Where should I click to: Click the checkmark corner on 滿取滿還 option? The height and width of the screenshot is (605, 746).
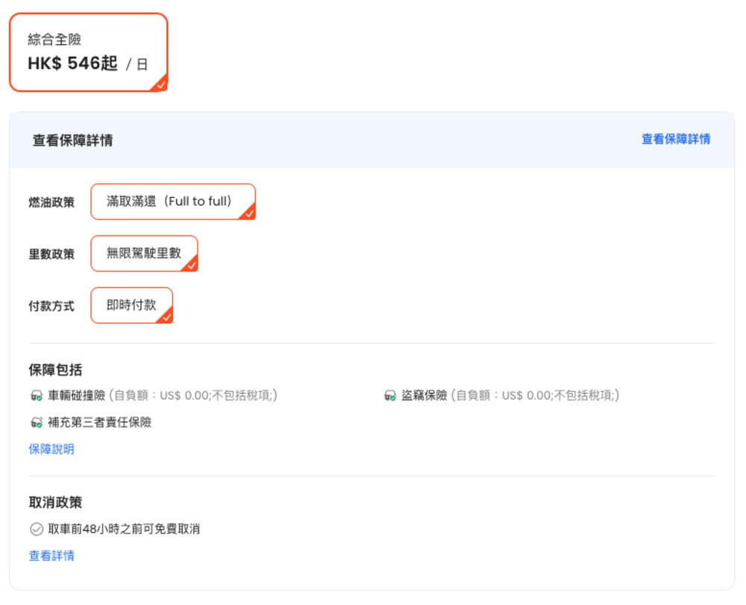click(x=248, y=213)
